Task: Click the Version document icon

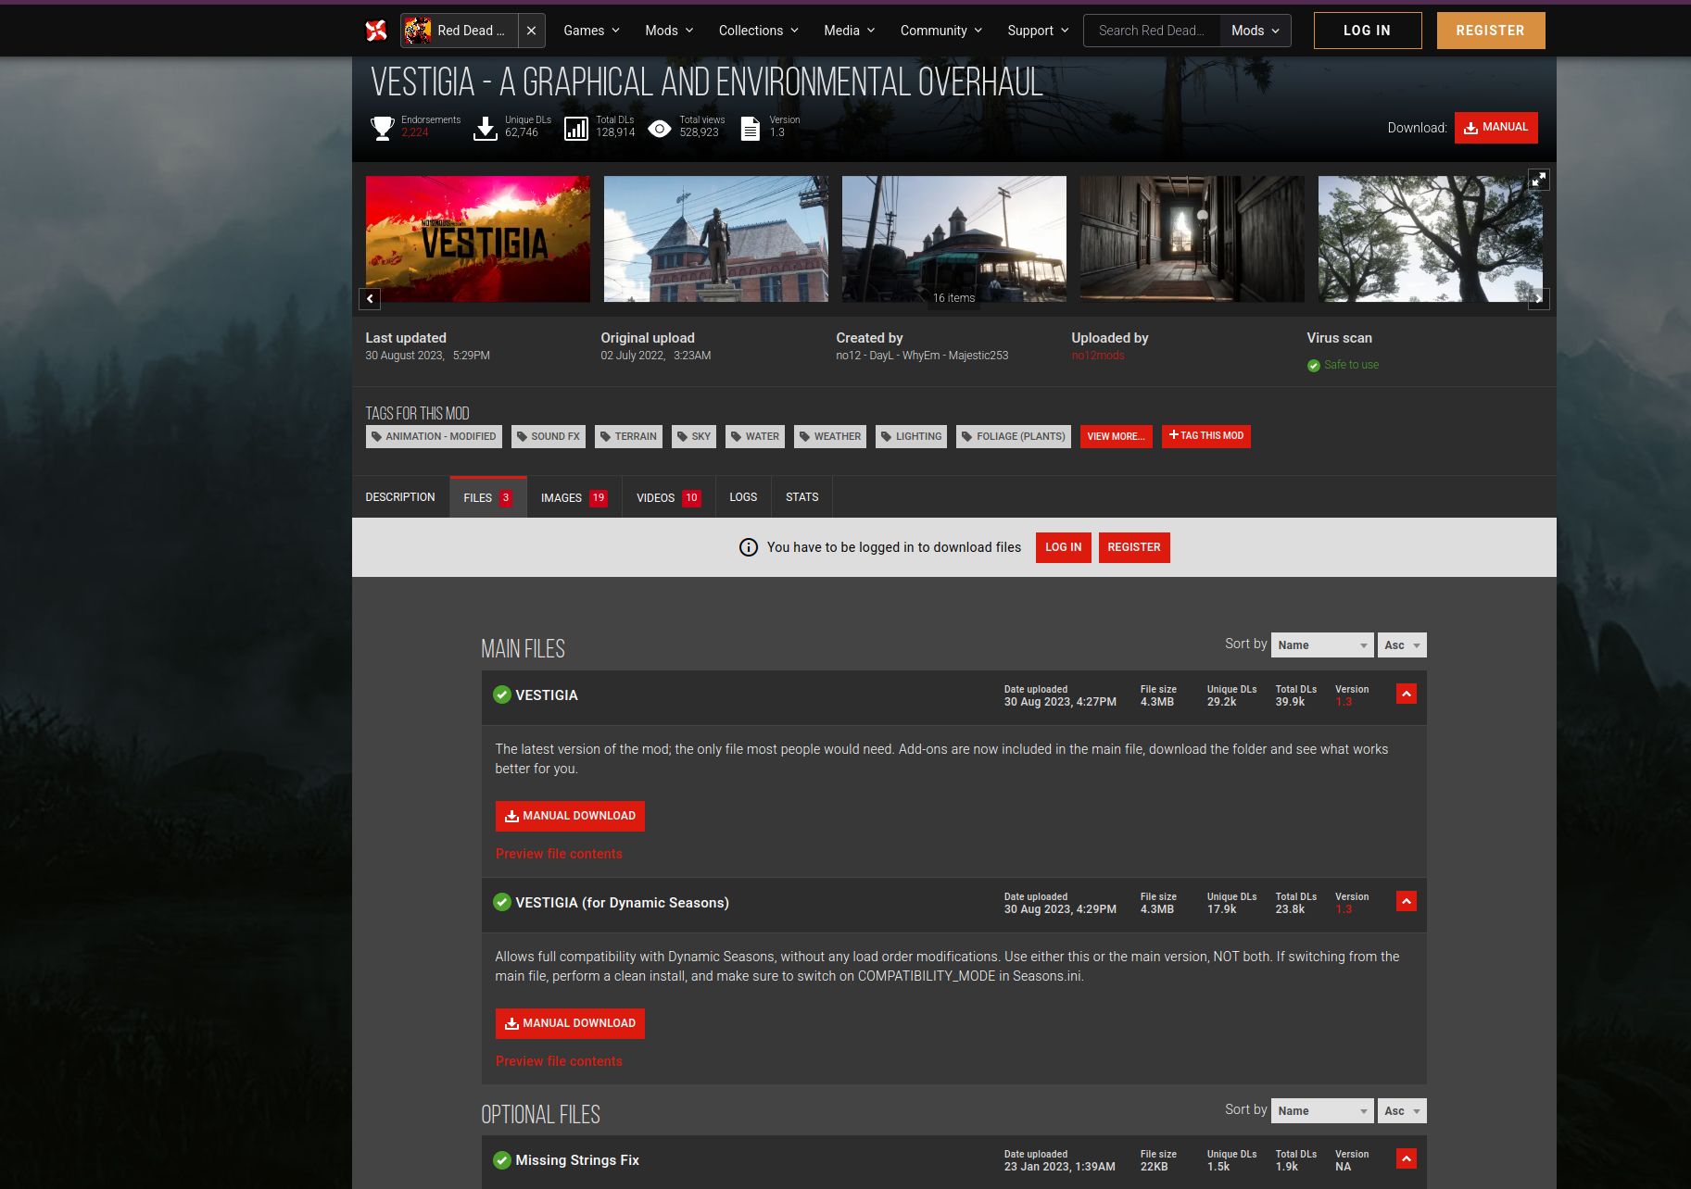Action: coord(751,129)
